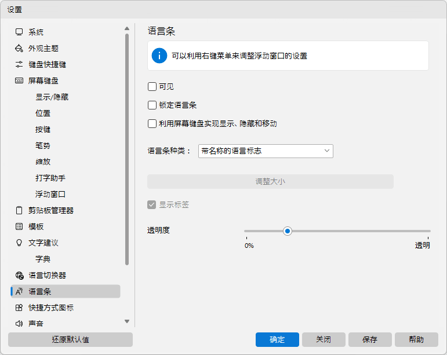Click the sidebar scroll up arrow
This screenshot has width=447, height=355.
[127, 28]
